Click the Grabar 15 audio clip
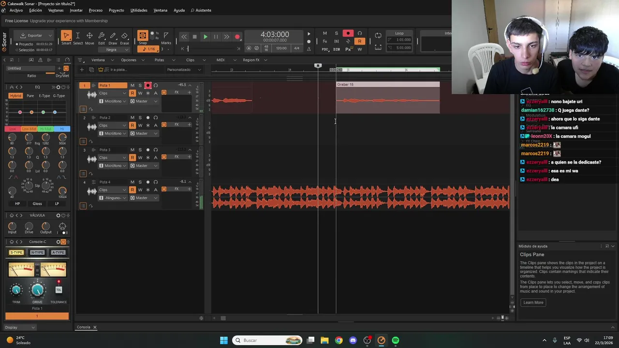This screenshot has width=619, height=348. pyautogui.click(x=388, y=98)
